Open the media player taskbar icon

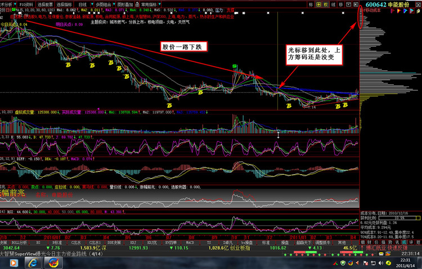(x=14, y=263)
